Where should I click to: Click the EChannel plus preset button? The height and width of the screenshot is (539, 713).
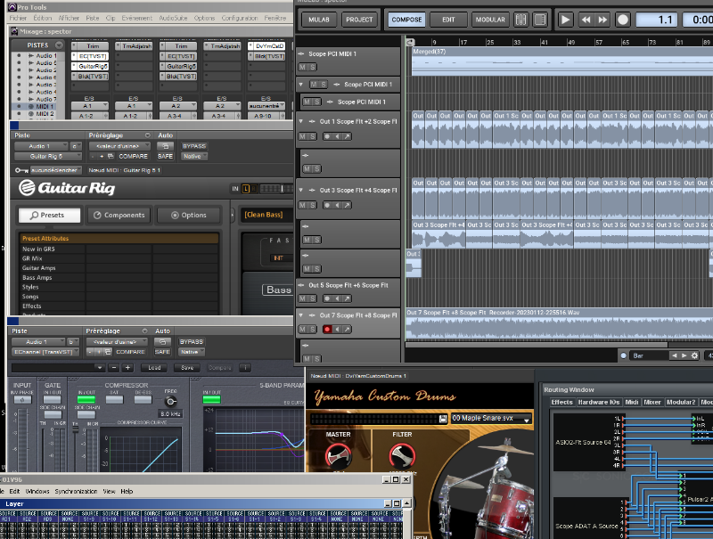point(127,368)
